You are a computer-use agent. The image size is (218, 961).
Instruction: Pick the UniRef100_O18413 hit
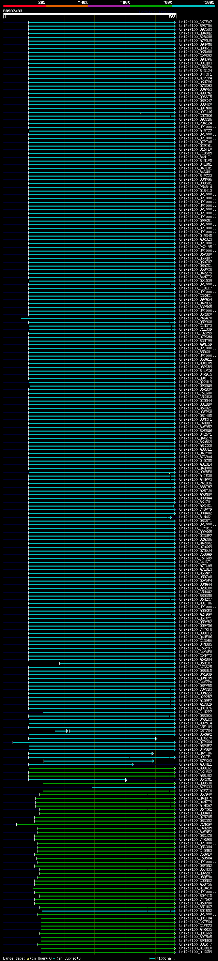195,191
